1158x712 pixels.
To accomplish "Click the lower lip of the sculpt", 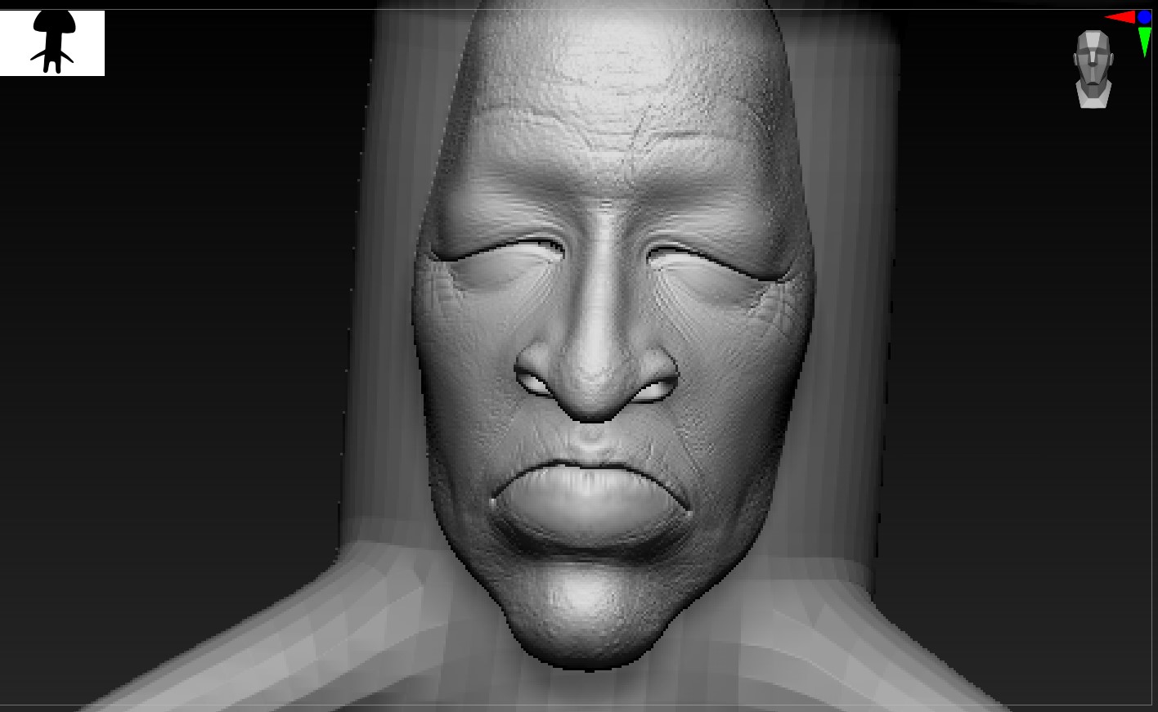I will pyautogui.click(x=589, y=521).
